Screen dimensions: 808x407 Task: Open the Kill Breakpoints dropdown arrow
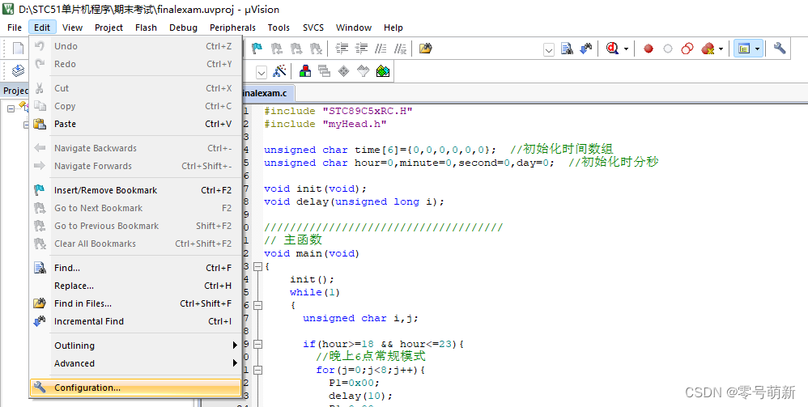(x=721, y=49)
